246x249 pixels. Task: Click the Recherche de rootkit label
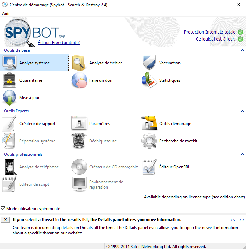(178, 141)
